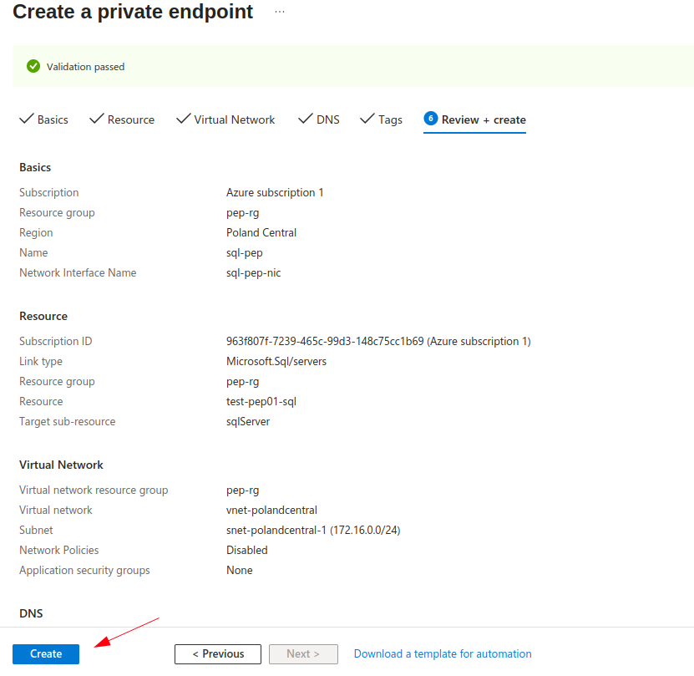Open the Virtual Network tab
Screen dimensions: 694x676
point(235,119)
